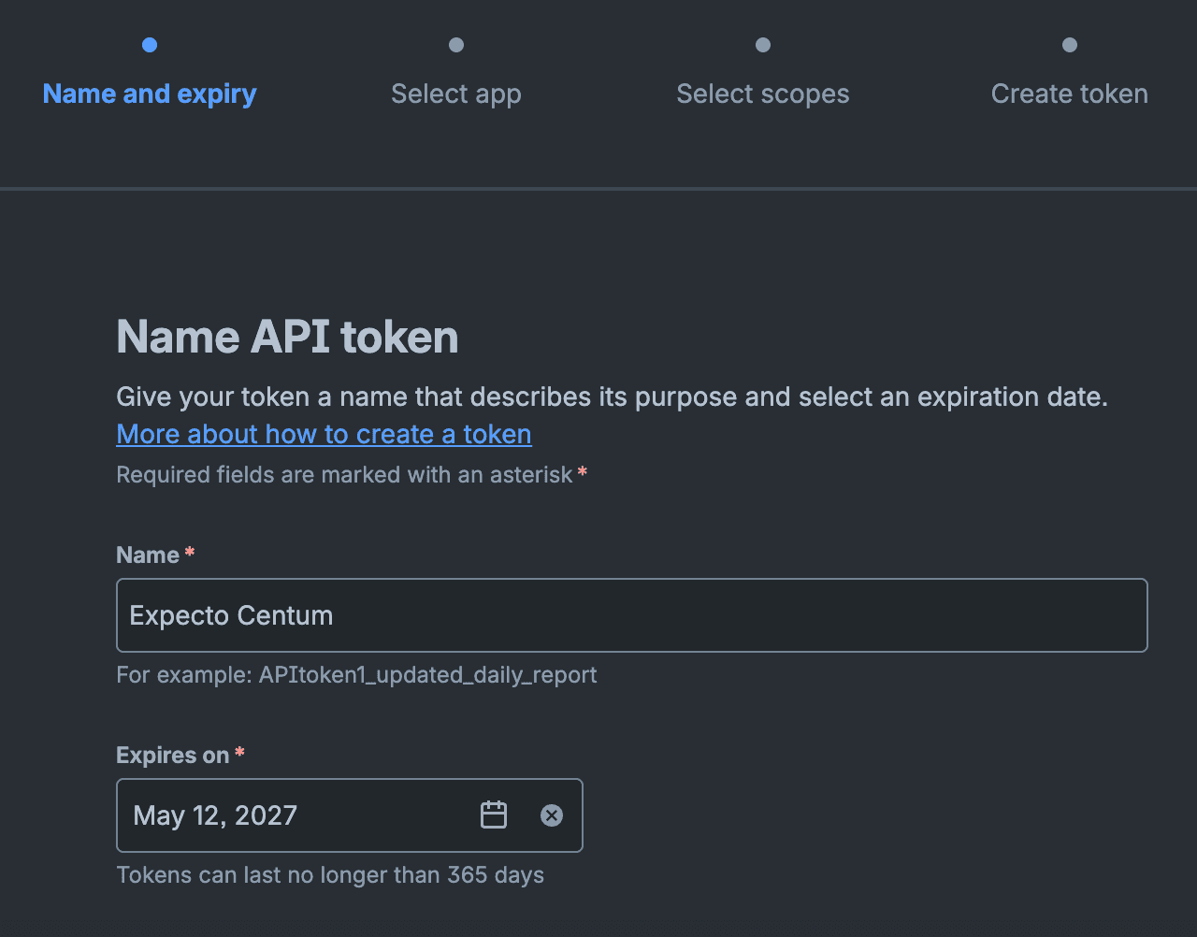Image resolution: width=1197 pixels, height=937 pixels.
Task: Open the calendar date picker icon
Action: (x=494, y=815)
